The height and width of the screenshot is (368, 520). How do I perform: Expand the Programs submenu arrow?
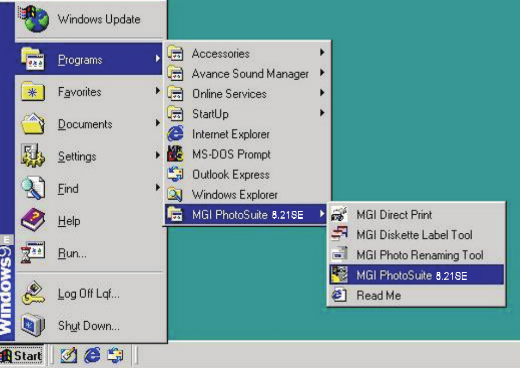click(158, 59)
